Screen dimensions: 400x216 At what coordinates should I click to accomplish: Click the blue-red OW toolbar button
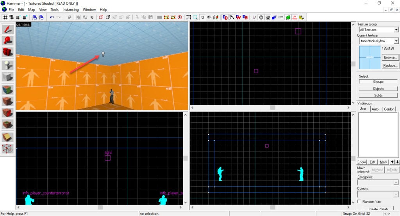click(238, 17)
